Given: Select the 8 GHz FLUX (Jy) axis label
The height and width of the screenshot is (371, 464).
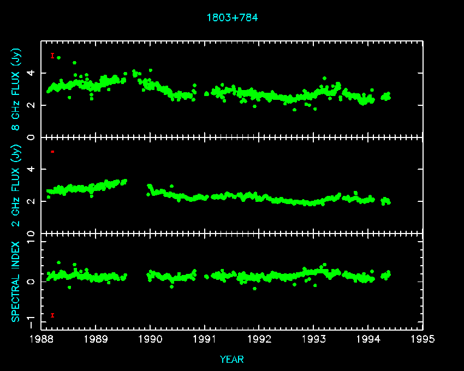Looking at the screenshot, I should click(x=16, y=89).
